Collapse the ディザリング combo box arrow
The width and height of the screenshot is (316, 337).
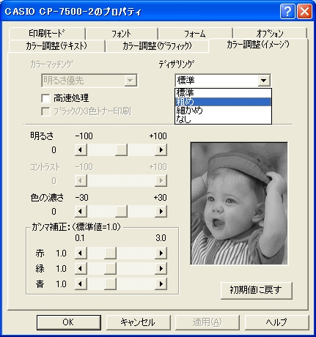[263, 81]
